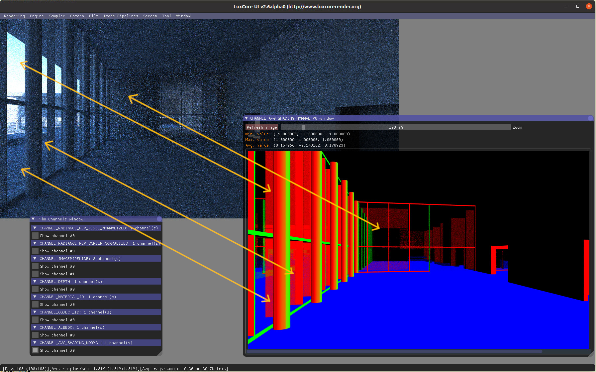The image size is (596, 372).
Task: Open the Engine menu
Action: pyautogui.click(x=37, y=16)
